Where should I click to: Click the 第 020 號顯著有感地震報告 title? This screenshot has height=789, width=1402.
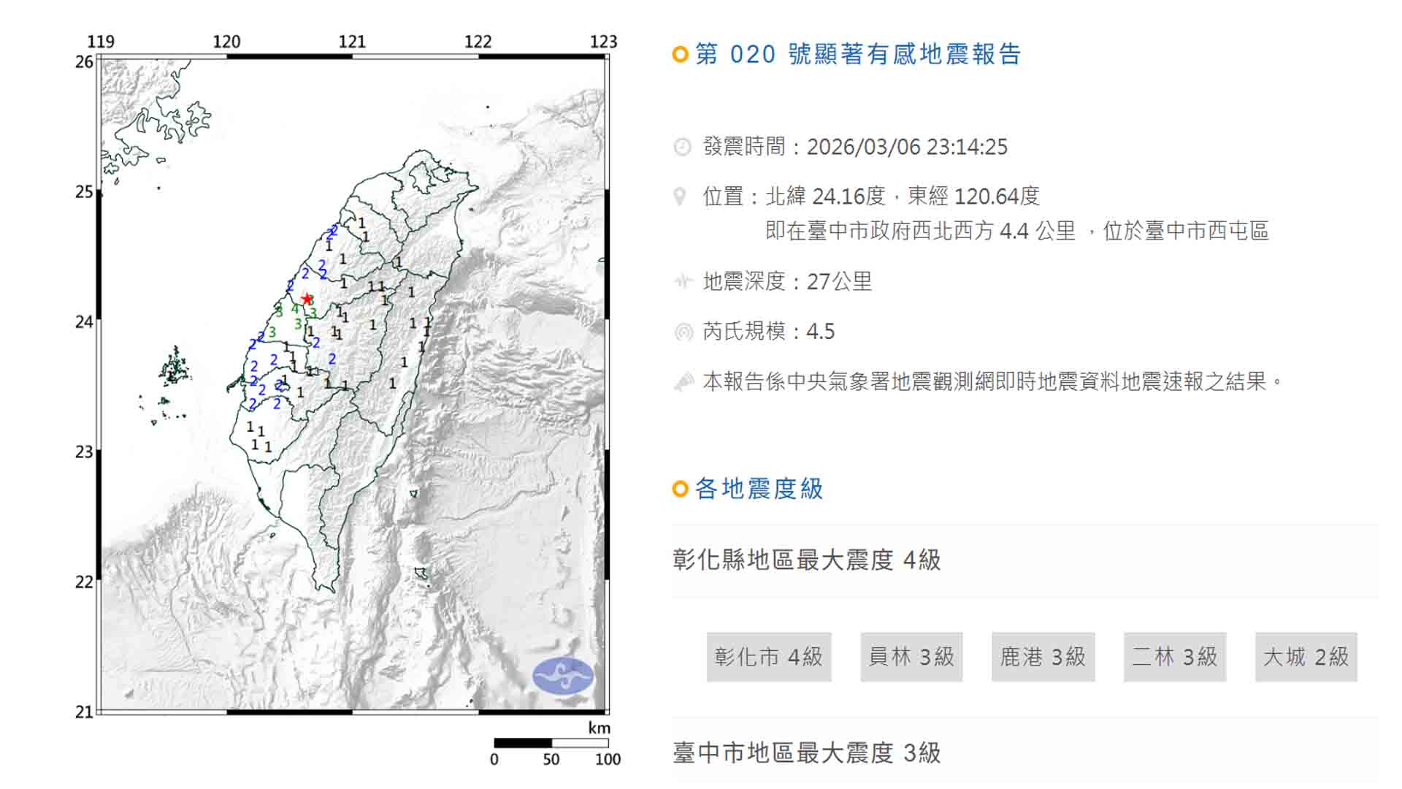click(858, 54)
